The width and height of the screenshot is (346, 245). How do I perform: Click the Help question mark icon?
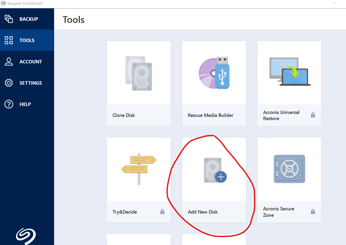click(9, 104)
